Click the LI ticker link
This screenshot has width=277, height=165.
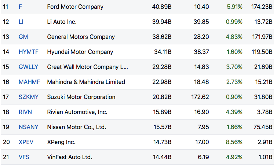pyautogui.click(x=21, y=22)
